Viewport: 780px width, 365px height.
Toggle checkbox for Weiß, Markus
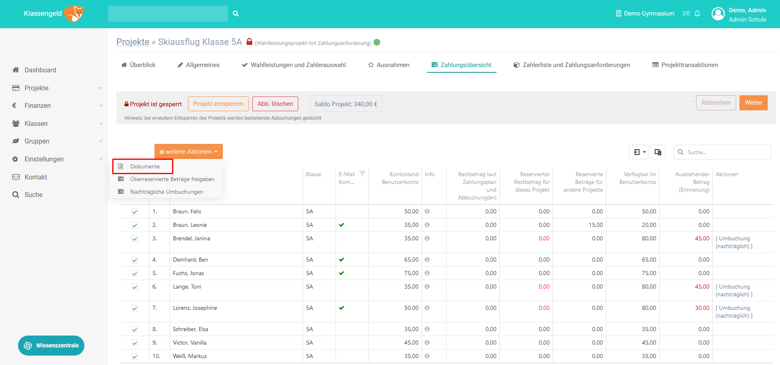click(x=135, y=356)
